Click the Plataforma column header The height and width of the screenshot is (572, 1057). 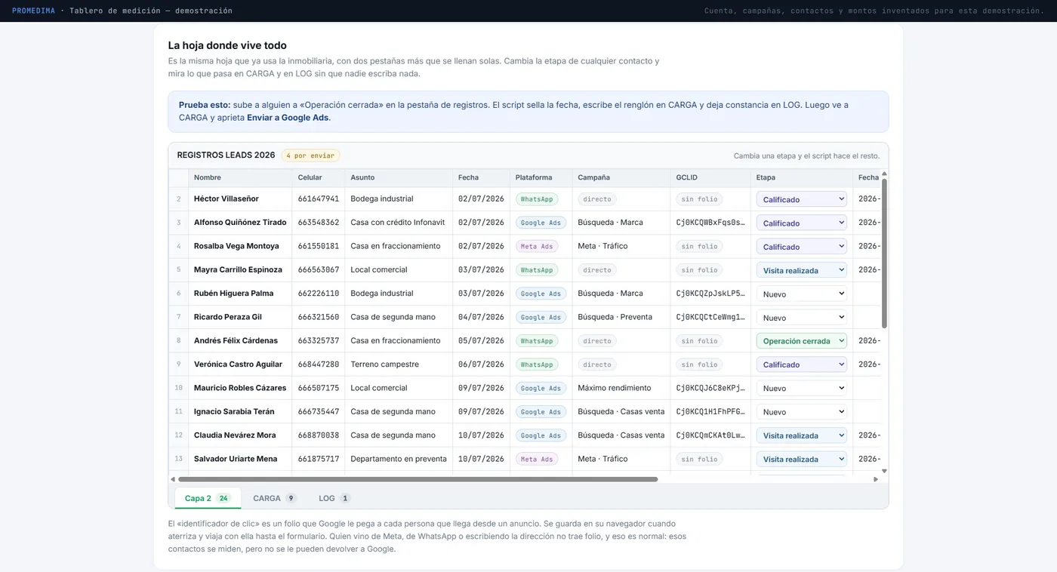pyautogui.click(x=541, y=177)
